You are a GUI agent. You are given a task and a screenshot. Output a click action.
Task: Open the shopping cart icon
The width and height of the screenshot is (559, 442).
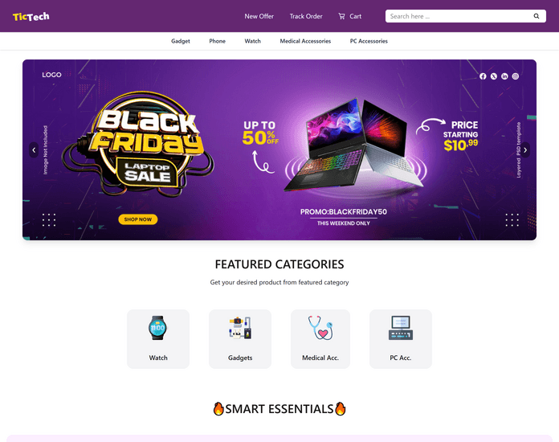tap(341, 16)
